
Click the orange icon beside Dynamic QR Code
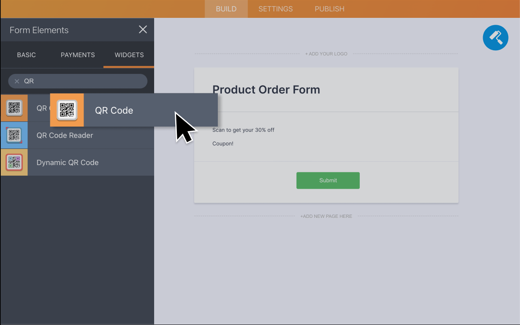14,162
